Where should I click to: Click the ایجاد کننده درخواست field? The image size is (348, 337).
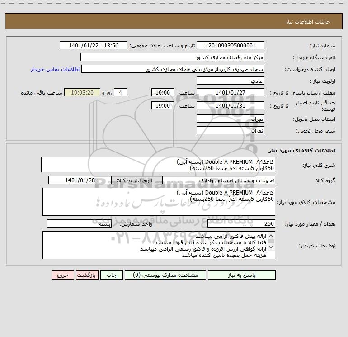tap(173, 69)
